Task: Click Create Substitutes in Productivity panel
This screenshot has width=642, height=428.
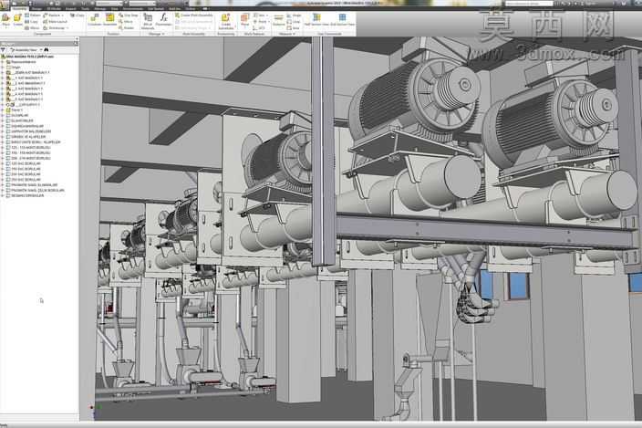Action: 225,21
